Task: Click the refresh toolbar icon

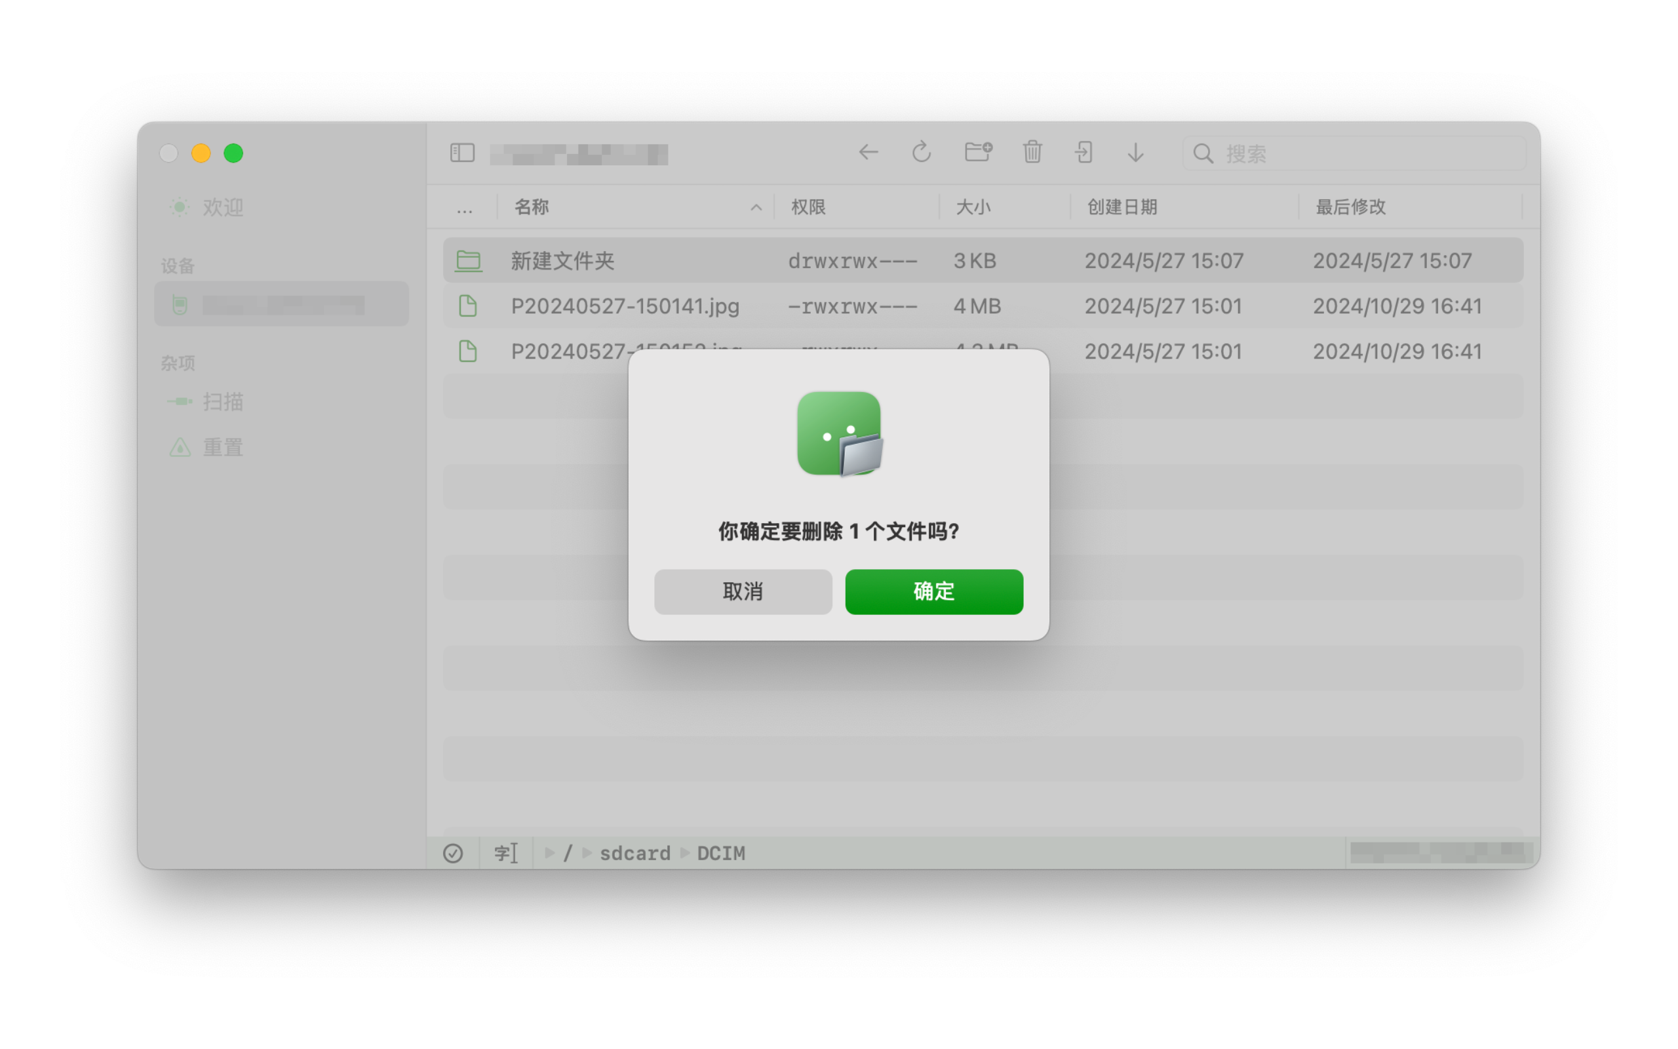Action: [921, 153]
